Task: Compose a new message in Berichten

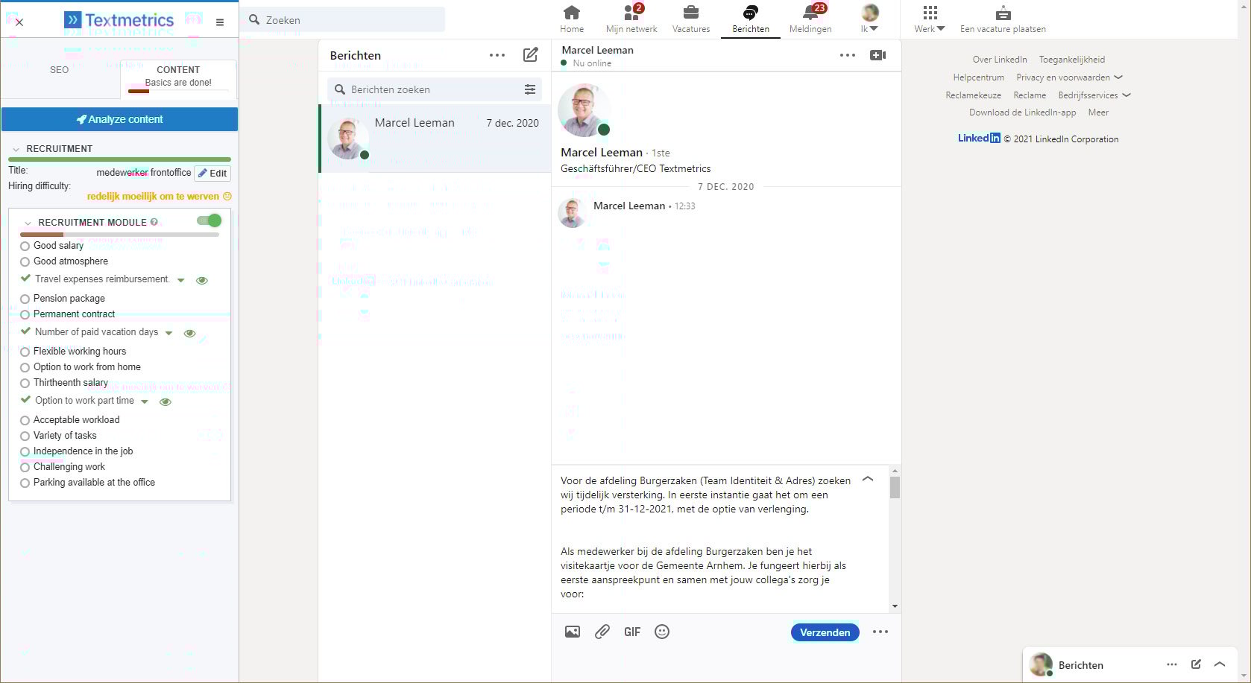Action: click(530, 55)
